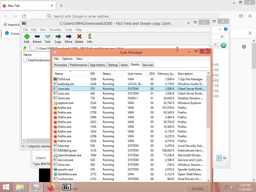Click the 7-Zip Move toolbar icon
256x192 pixels.
pos(68,36)
